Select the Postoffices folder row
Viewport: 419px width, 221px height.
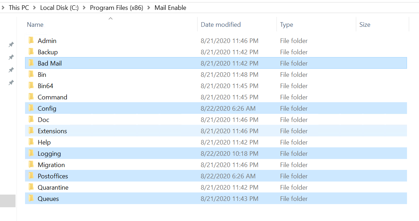point(216,176)
